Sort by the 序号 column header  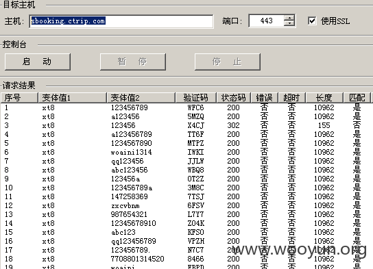click(19, 98)
